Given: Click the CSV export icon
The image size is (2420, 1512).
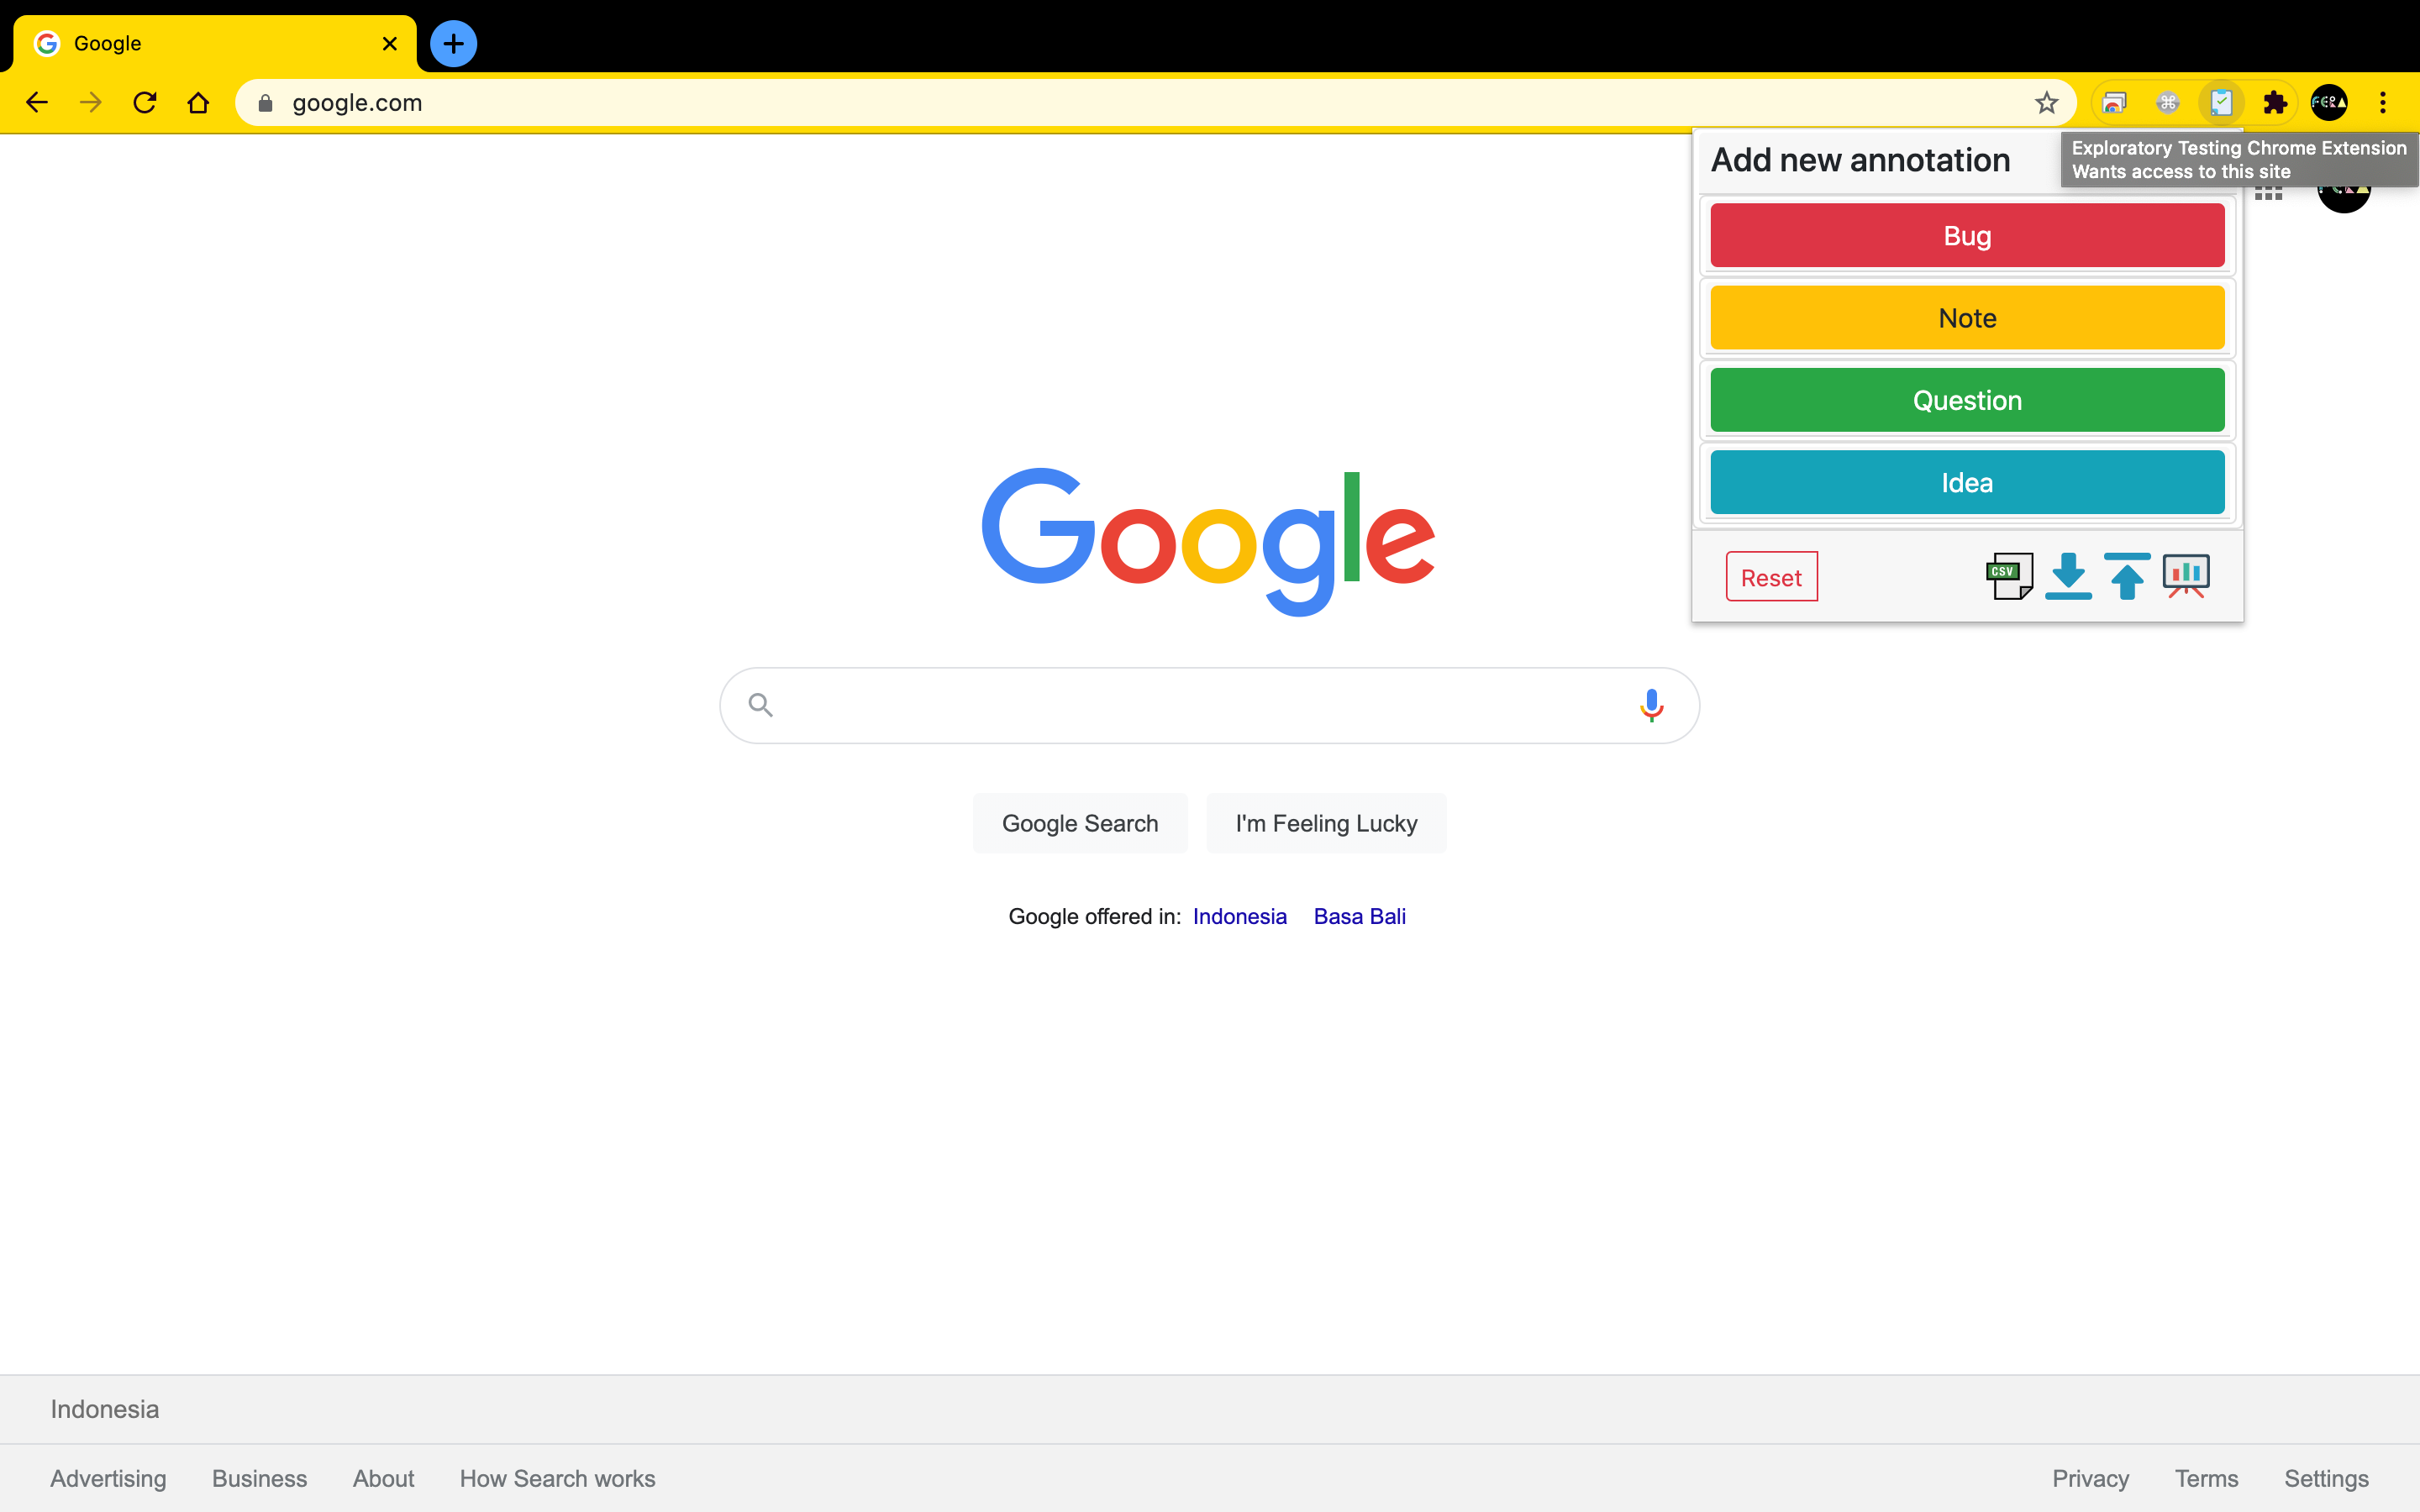Looking at the screenshot, I should coord(2008,576).
